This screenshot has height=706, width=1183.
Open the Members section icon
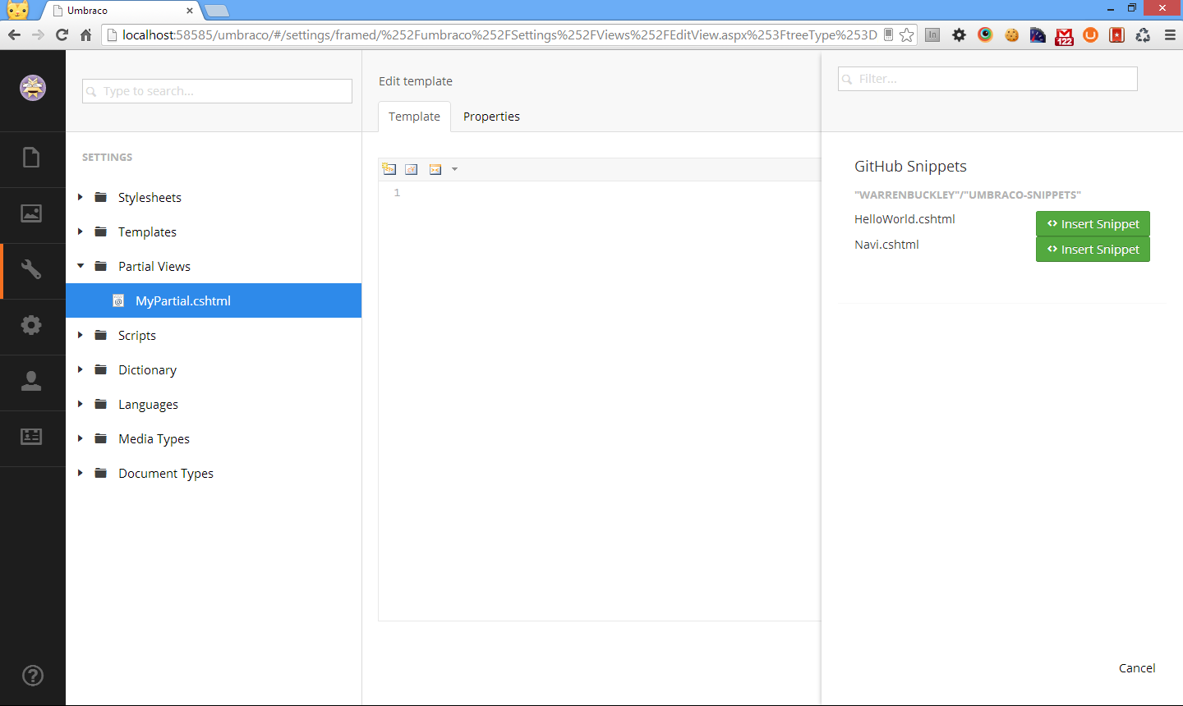pyautogui.click(x=31, y=437)
